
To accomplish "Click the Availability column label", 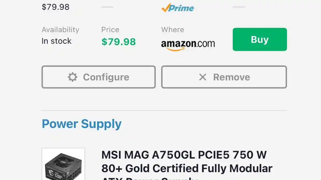I will pyautogui.click(x=60, y=30).
